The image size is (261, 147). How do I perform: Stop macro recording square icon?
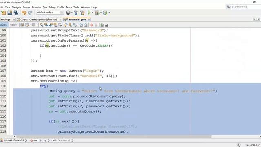pos(96,25)
